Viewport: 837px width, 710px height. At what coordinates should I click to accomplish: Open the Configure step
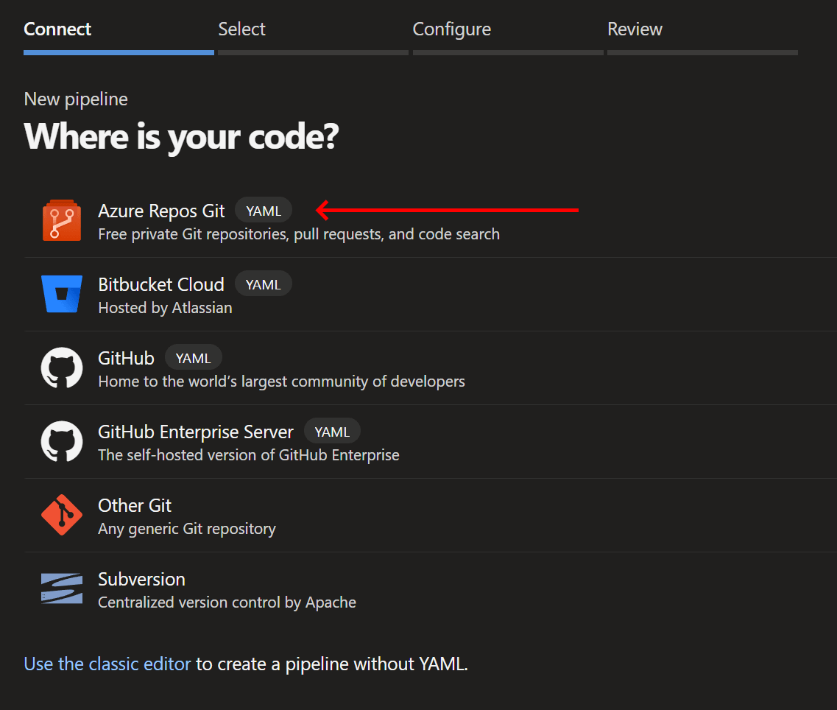451,29
